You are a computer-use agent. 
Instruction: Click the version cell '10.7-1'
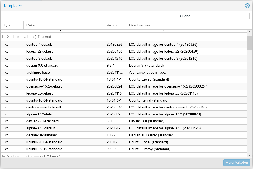(112, 135)
